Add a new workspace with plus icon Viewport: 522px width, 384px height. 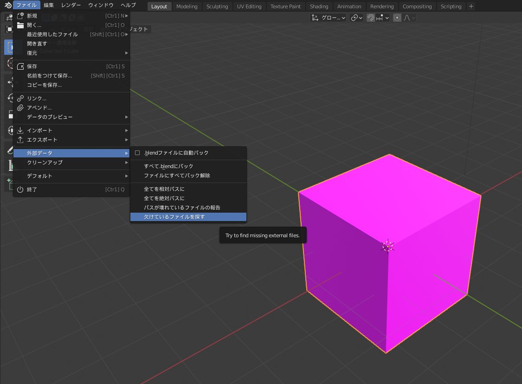point(471,7)
